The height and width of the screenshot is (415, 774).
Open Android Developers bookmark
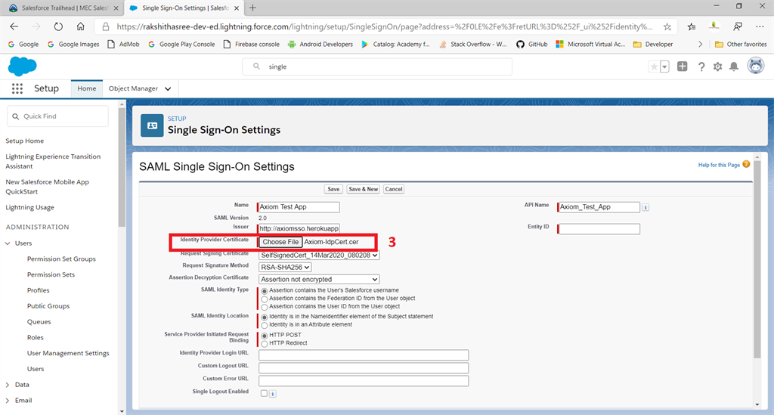click(320, 44)
